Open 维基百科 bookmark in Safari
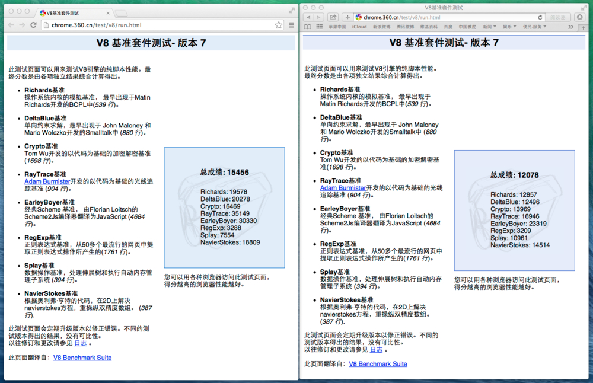The width and height of the screenshot is (593, 383). pyautogui.click(x=429, y=27)
